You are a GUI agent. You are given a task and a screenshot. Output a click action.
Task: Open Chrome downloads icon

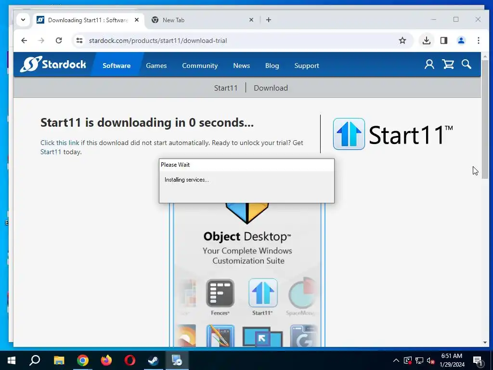(427, 40)
